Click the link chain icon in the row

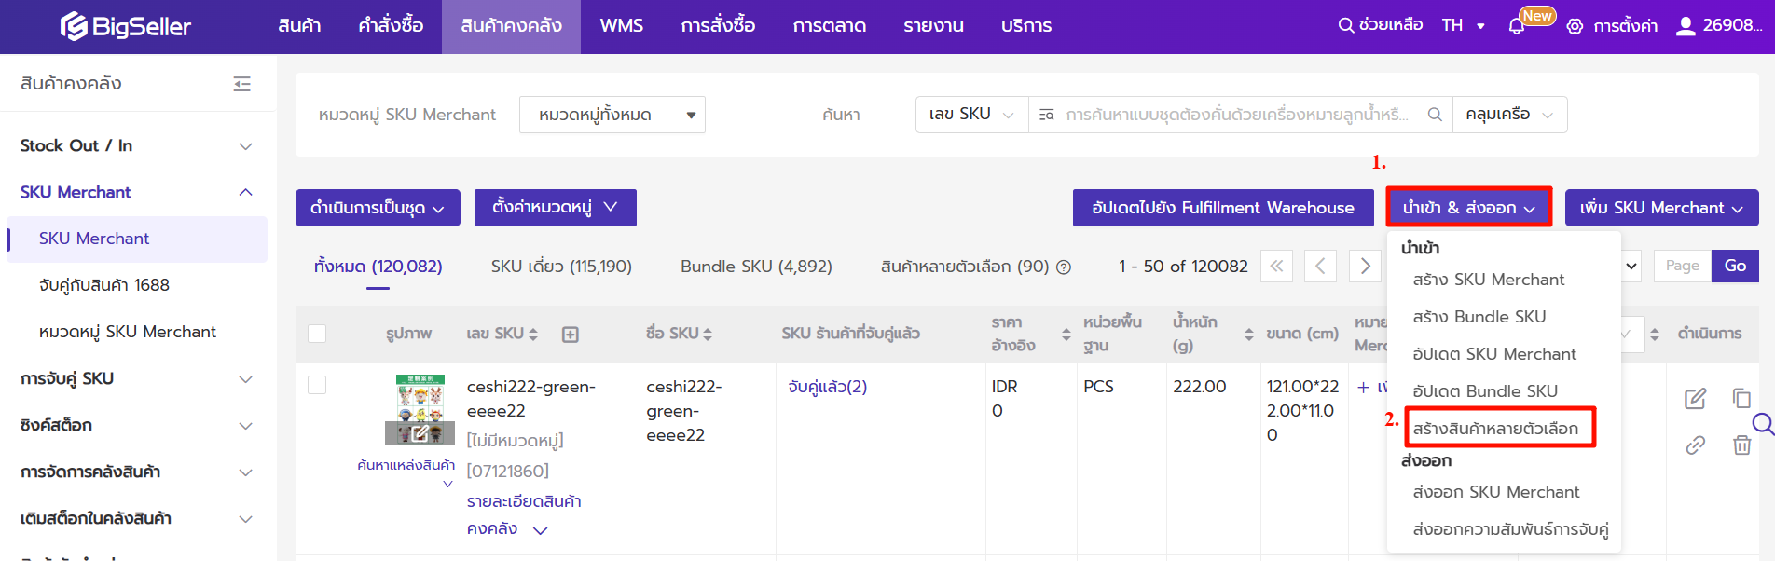1695,445
